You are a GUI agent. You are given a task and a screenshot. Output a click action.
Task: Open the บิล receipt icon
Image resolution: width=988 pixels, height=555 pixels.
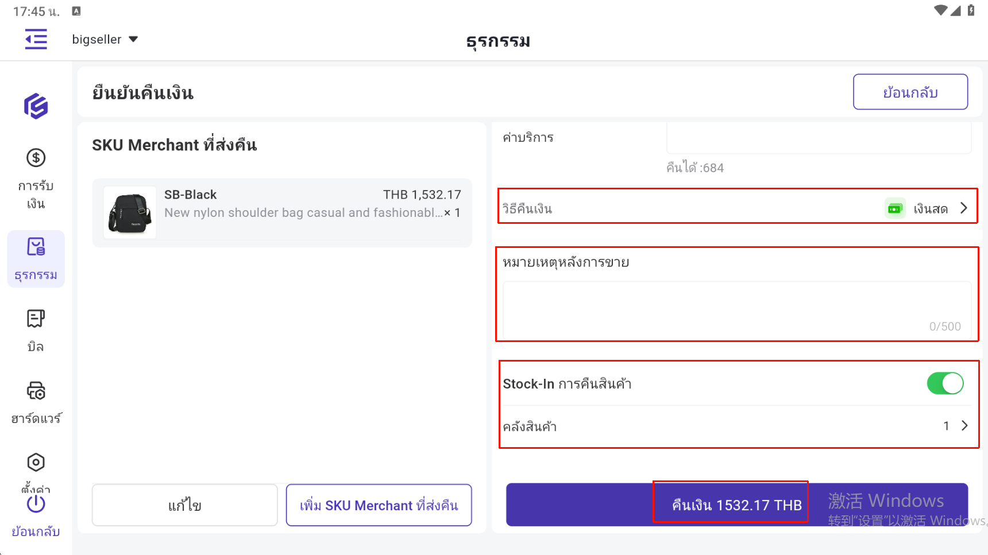coord(36,319)
